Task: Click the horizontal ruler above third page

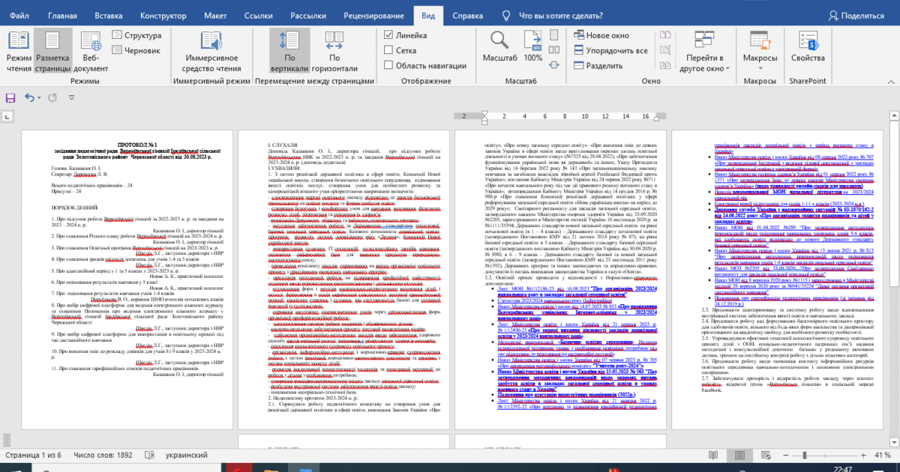Action: click(559, 116)
